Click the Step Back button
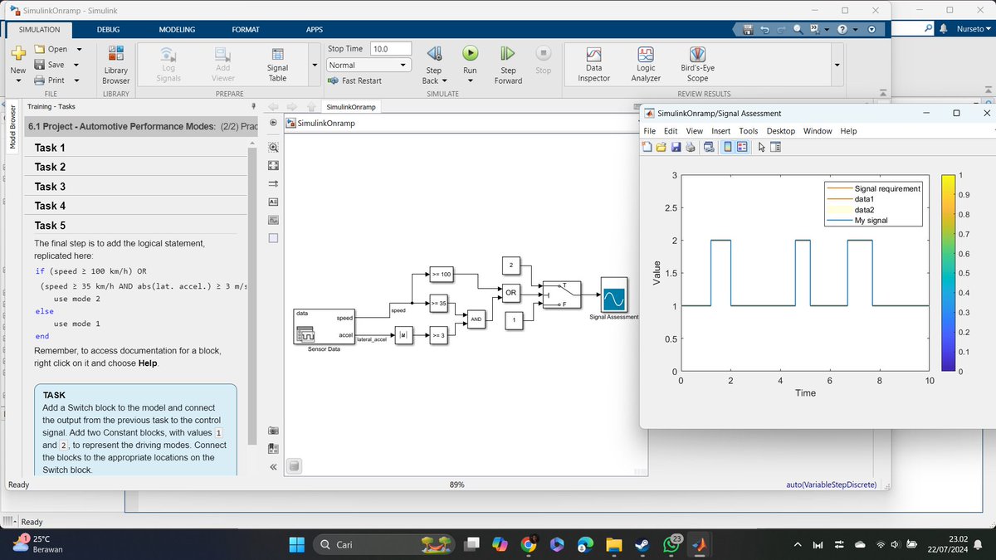The width and height of the screenshot is (996, 560). 433,64
